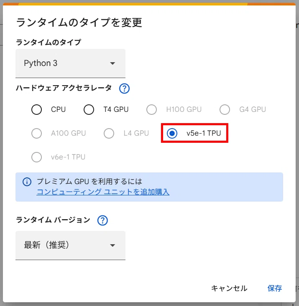The width and height of the screenshot is (299, 306).
Task: Choose the G4 GPU radio option
Action: tap(225, 109)
